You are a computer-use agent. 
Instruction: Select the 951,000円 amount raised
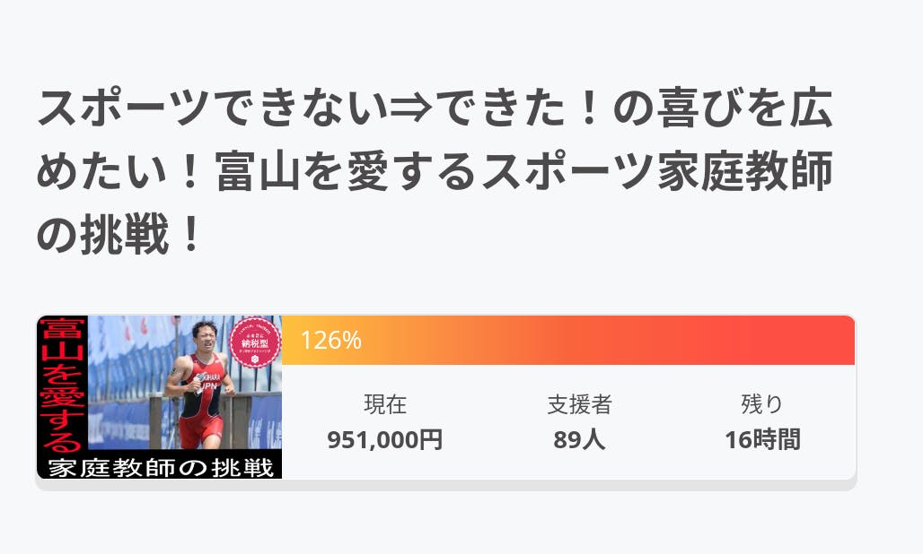(384, 440)
